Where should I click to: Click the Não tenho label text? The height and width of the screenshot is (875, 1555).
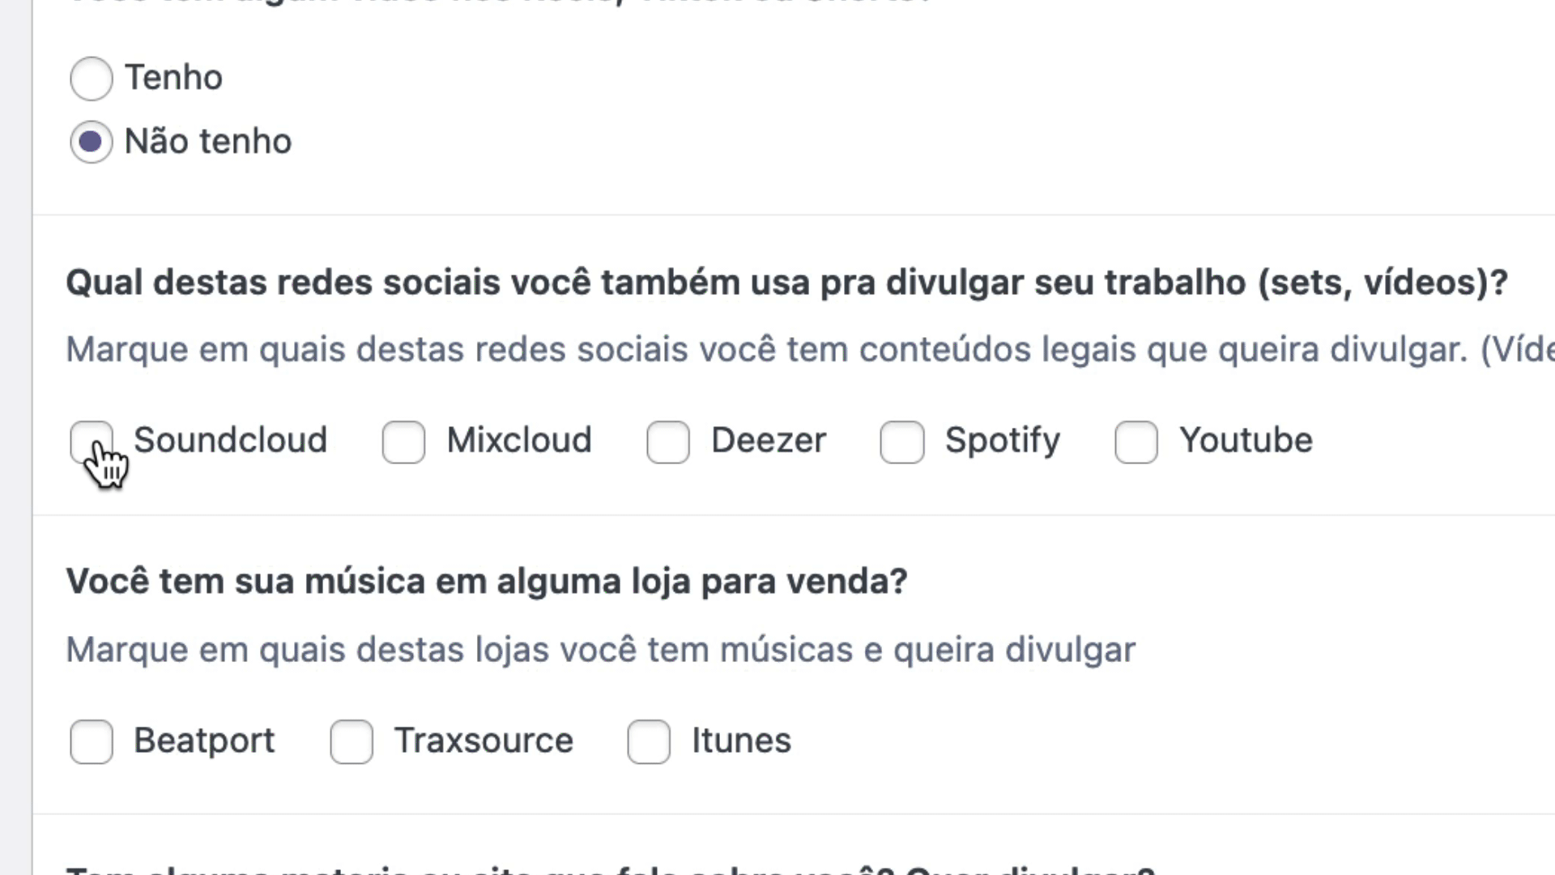point(207,142)
